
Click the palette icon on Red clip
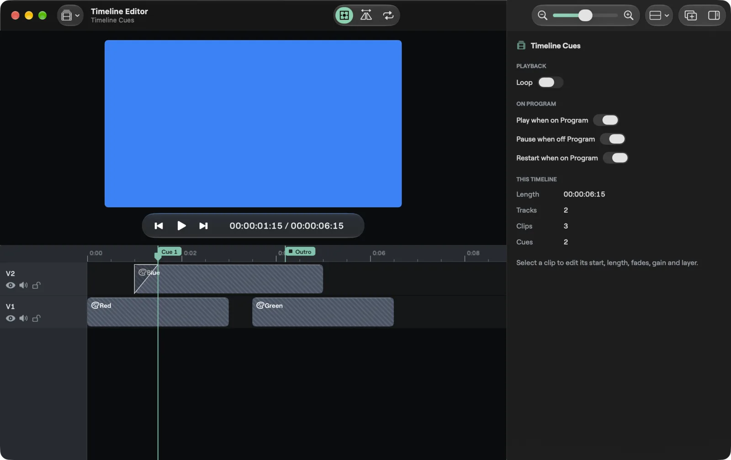95,306
